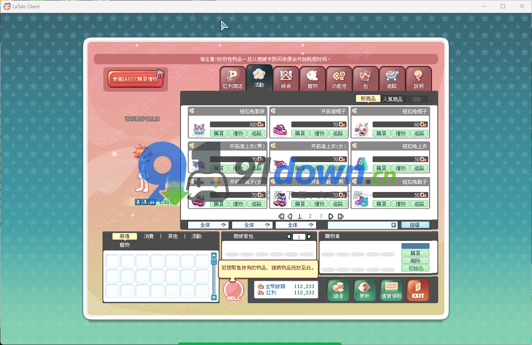Click the inventory scrollbar down arrow
The height and width of the screenshot is (345, 532).
click(214, 297)
